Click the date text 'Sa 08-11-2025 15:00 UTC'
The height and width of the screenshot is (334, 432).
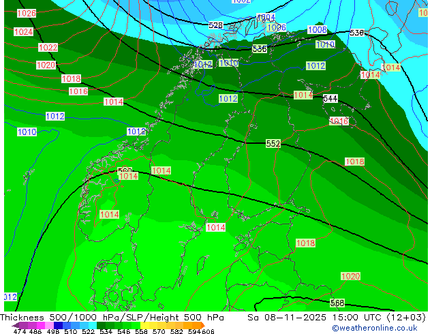click(315, 318)
